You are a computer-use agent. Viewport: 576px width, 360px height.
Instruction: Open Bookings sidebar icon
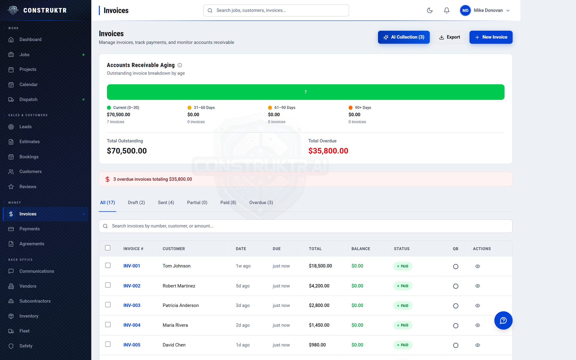pos(11,157)
